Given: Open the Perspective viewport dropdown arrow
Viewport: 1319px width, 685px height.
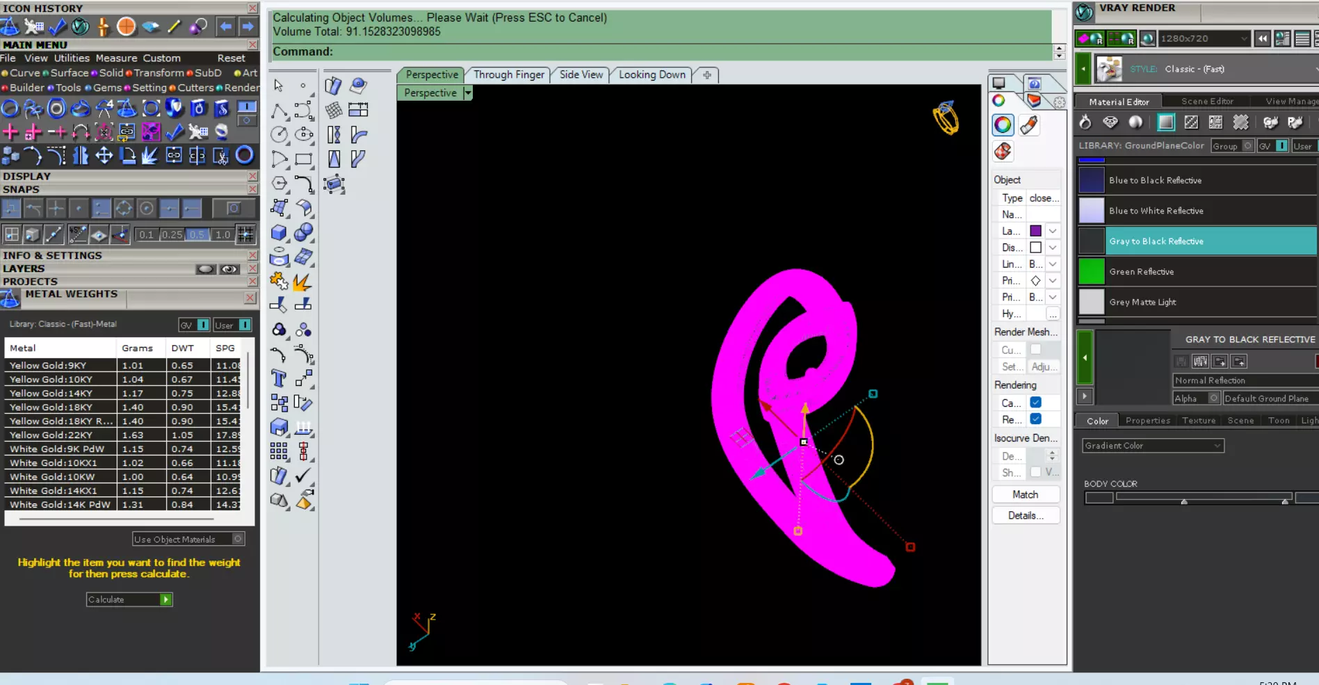Looking at the screenshot, I should click(468, 92).
